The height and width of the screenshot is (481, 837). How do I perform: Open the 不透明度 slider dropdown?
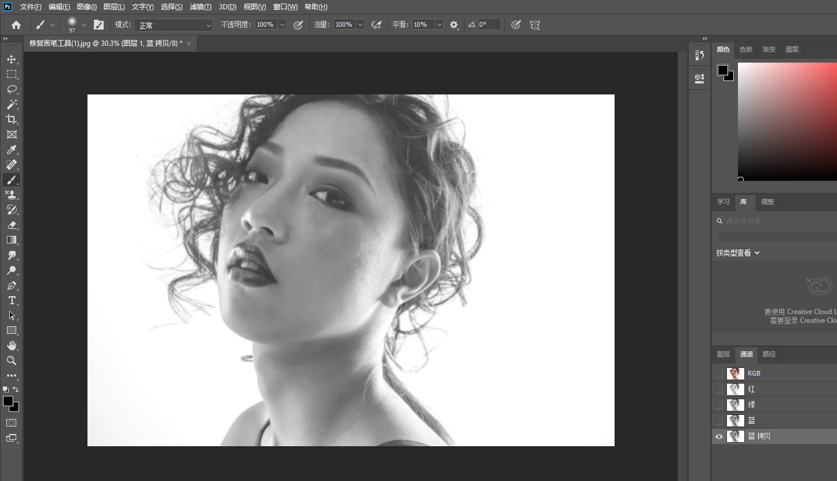282,25
